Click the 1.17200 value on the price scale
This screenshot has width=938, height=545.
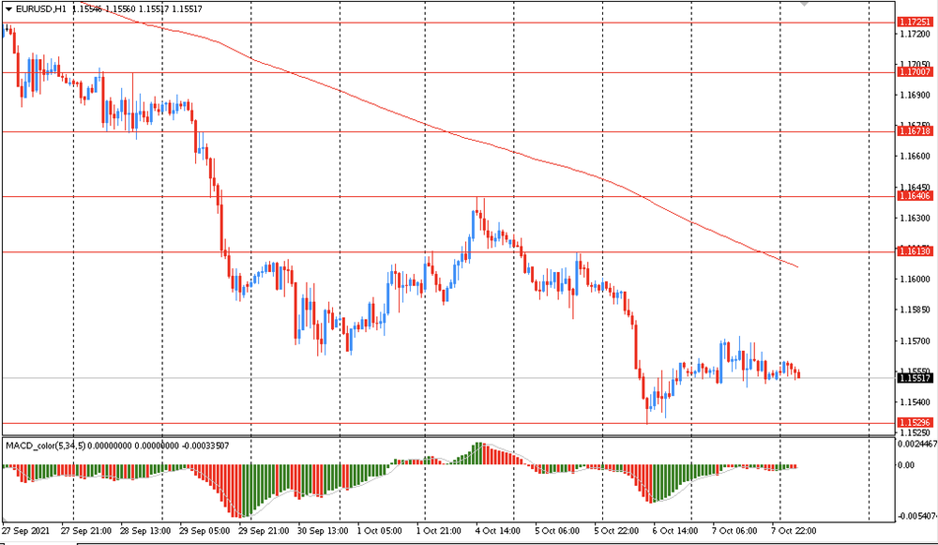point(915,34)
